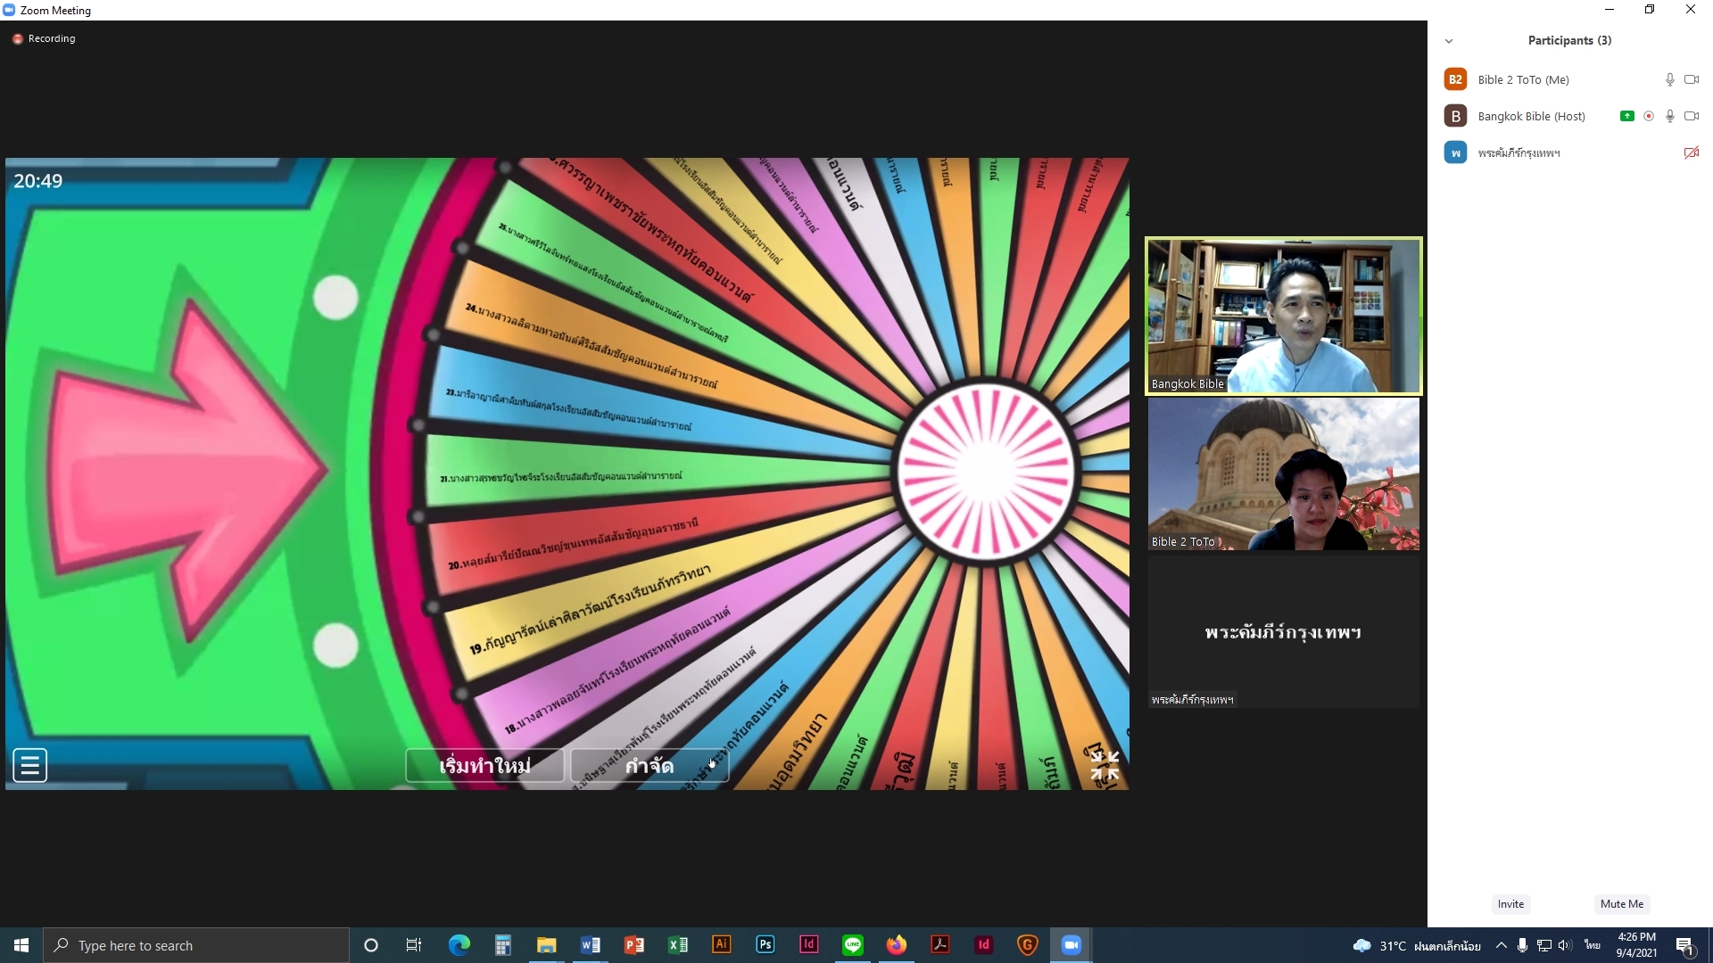Select the Bangkok Bible video thumbnail
The height and width of the screenshot is (963, 1713).
point(1283,316)
